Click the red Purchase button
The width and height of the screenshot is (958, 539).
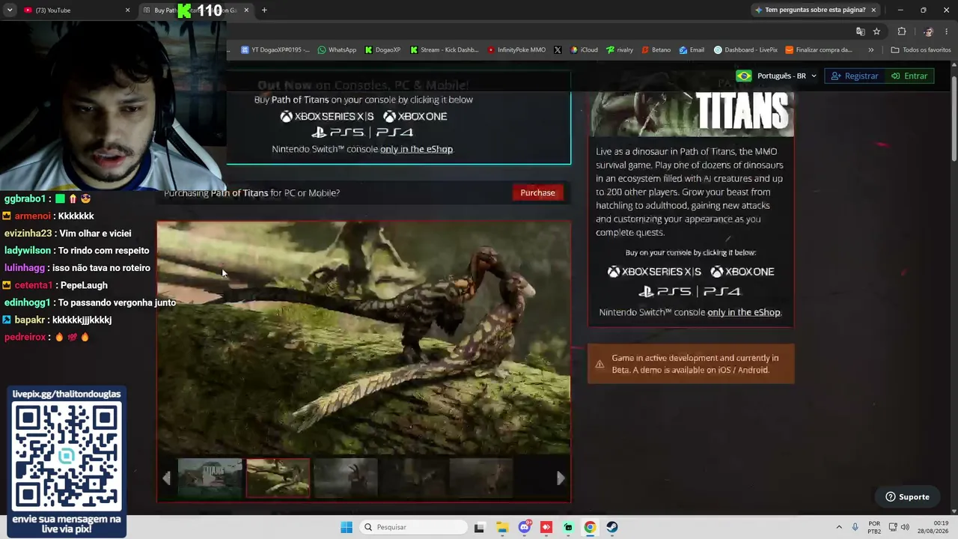click(537, 193)
